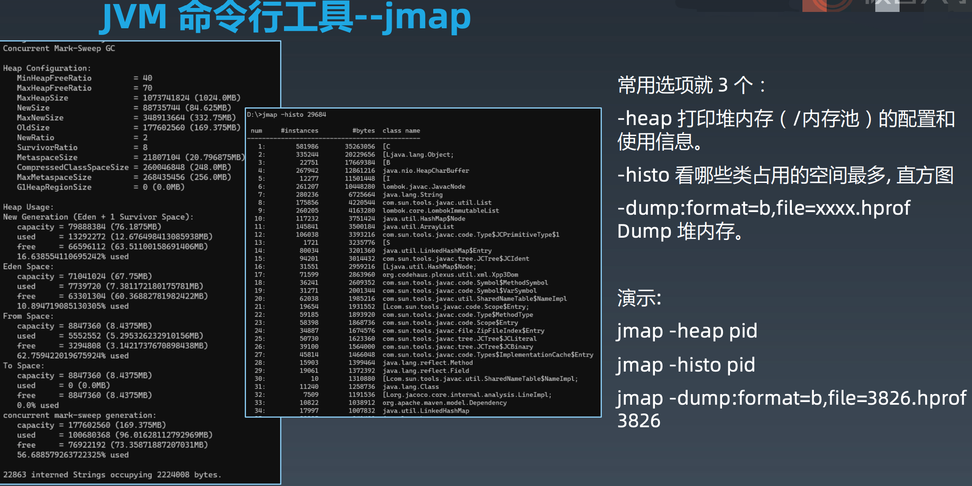The height and width of the screenshot is (486, 972).
Task: Click the 'jmap -dump:format=b,file=3826.hprof' command
Action: (791, 399)
